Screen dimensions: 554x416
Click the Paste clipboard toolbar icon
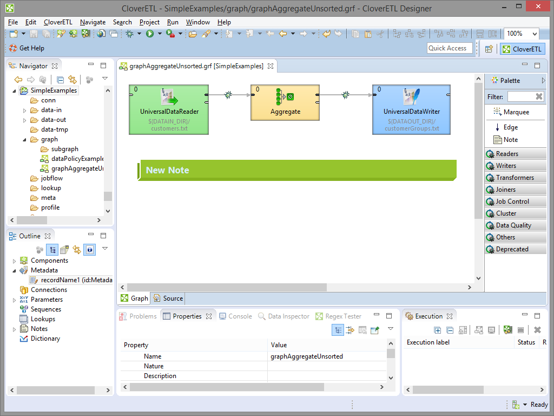(368, 34)
